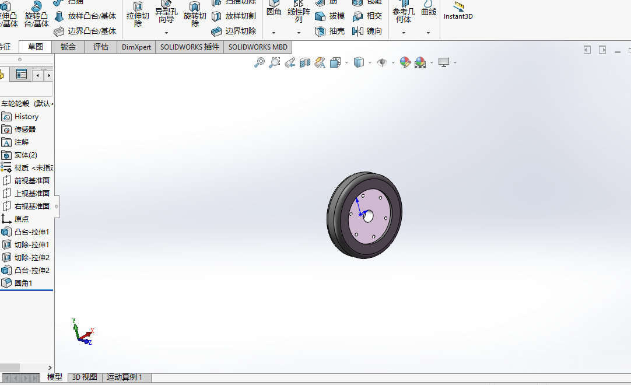Activate the 拉伸切除 extruded cut tool
The image size is (631, 385).
point(138,14)
